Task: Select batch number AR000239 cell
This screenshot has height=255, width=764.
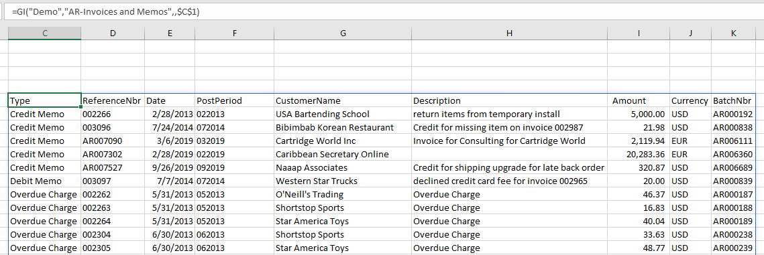Action: (733, 248)
